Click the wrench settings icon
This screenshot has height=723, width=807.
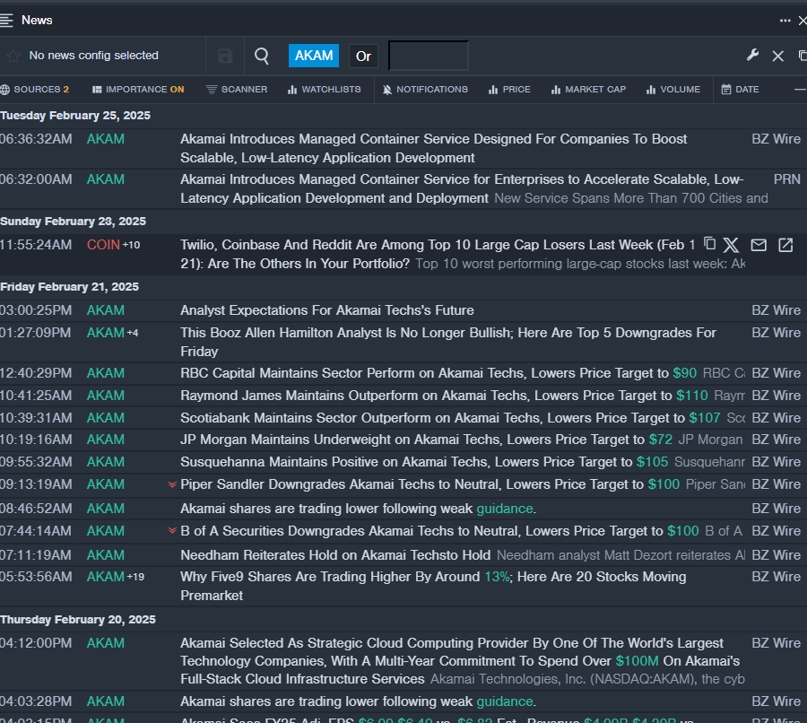752,56
